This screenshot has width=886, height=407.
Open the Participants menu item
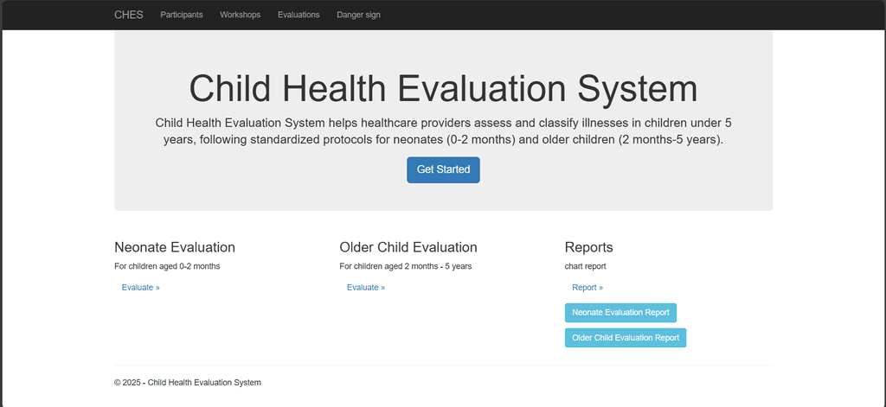pyautogui.click(x=182, y=15)
